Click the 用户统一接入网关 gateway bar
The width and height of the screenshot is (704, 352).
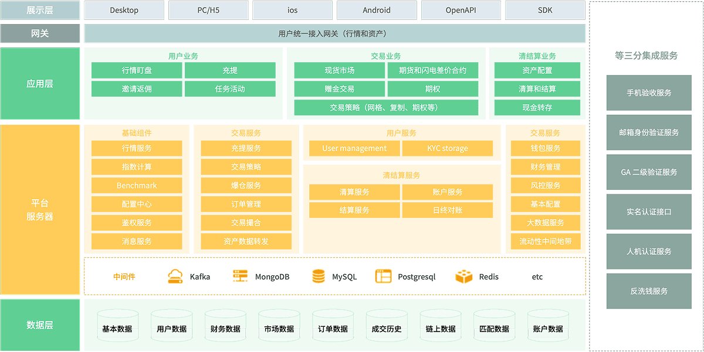334,33
